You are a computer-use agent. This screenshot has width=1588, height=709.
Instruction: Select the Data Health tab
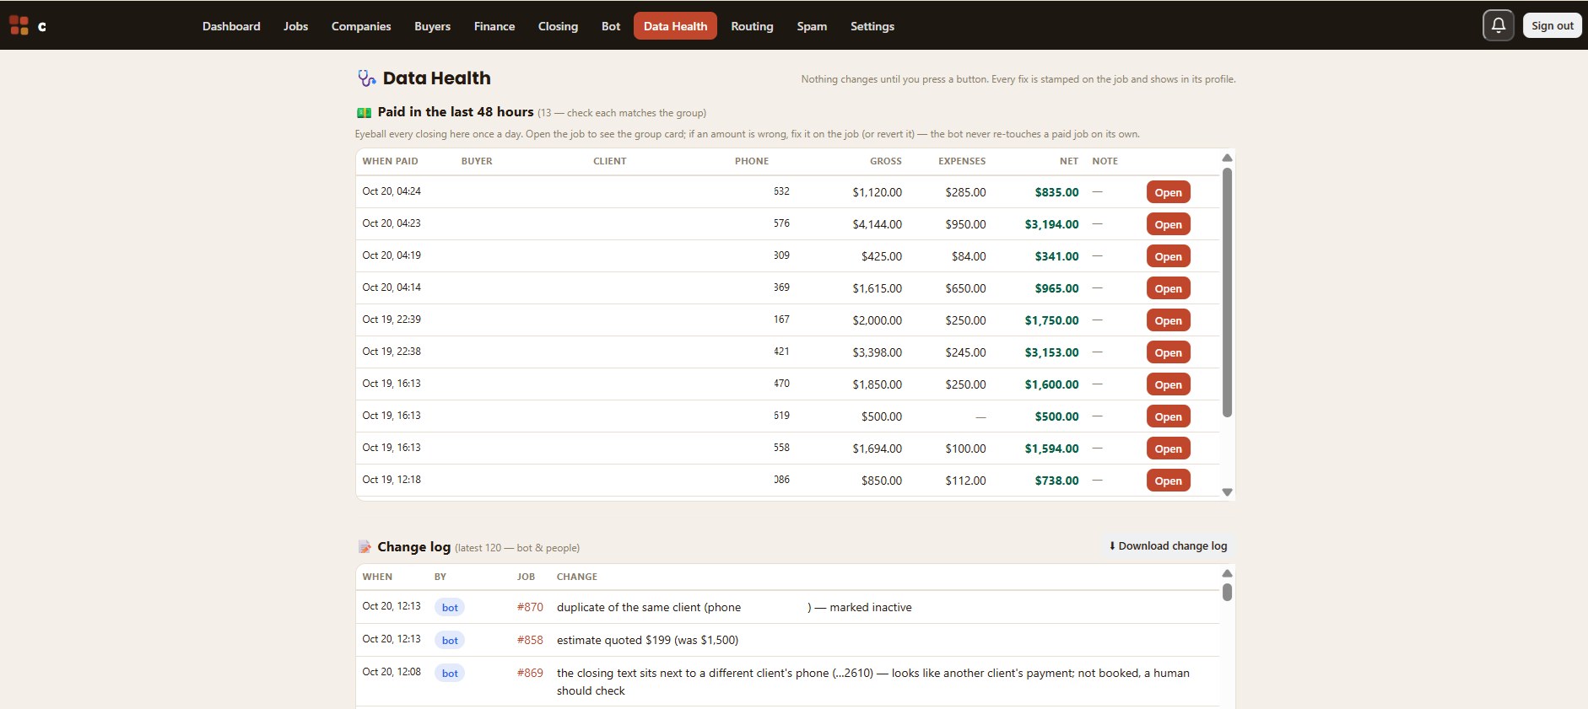[x=676, y=26]
